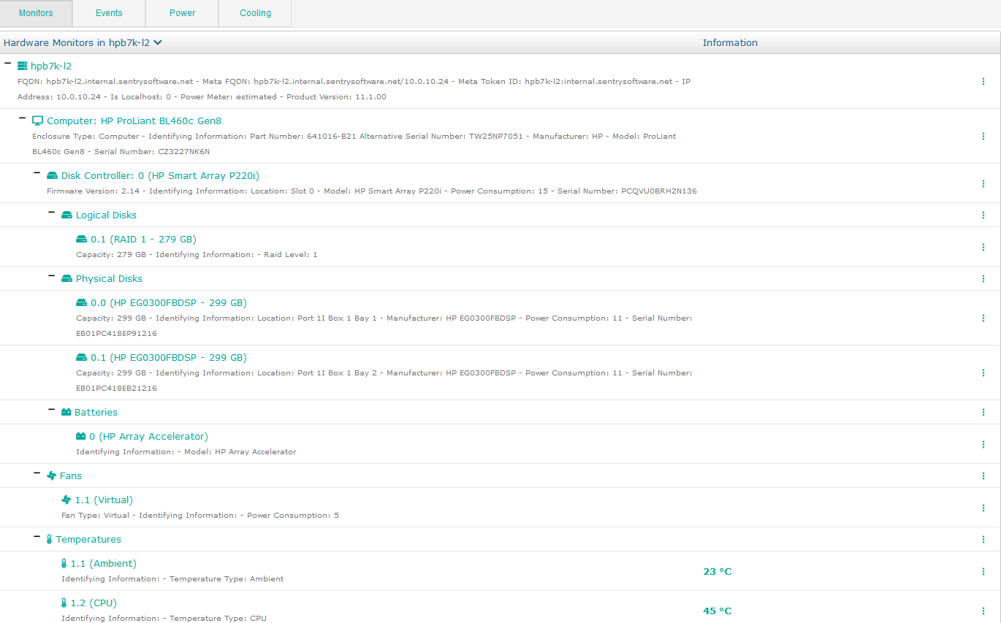The image size is (1001, 623).
Task: Open the 0.1 (RAID 1 - 279 GB) link
Action: pyautogui.click(x=143, y=239)
